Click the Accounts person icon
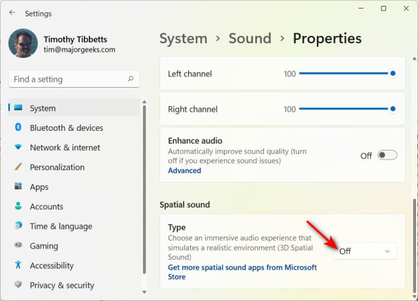 click(x=18, y=205)
